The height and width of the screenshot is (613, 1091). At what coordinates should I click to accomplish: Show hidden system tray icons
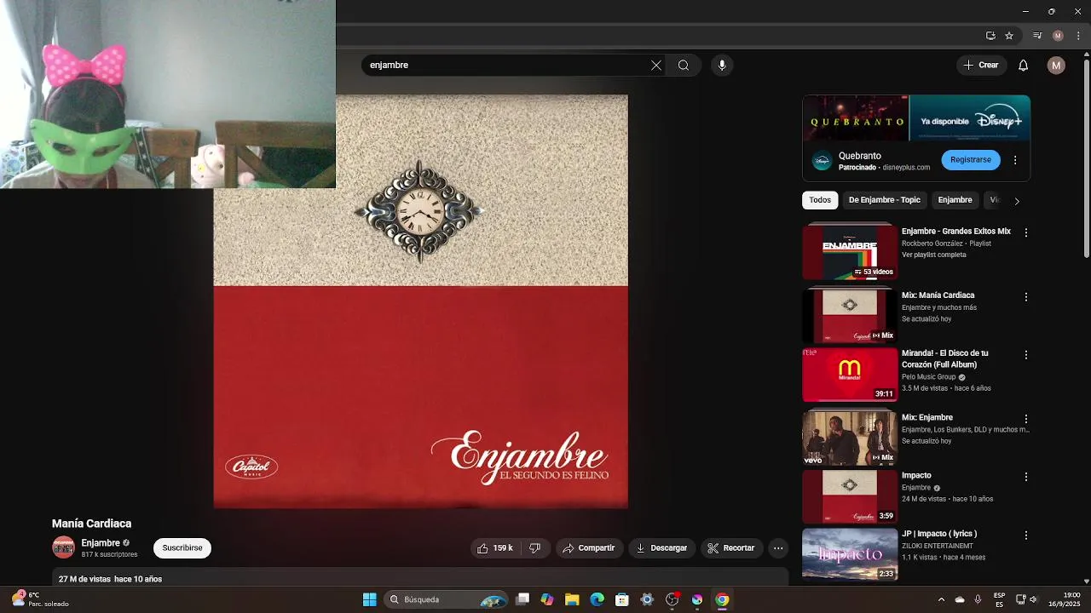click(x=941, y=599)
